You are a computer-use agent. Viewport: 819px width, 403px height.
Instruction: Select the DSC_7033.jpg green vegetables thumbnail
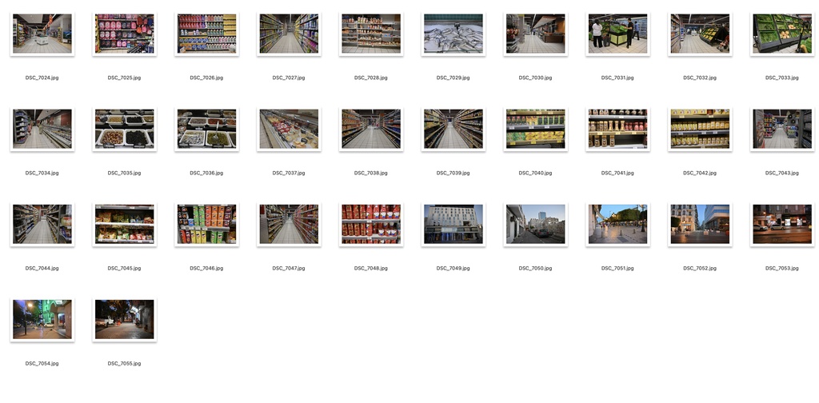point(782,34)
